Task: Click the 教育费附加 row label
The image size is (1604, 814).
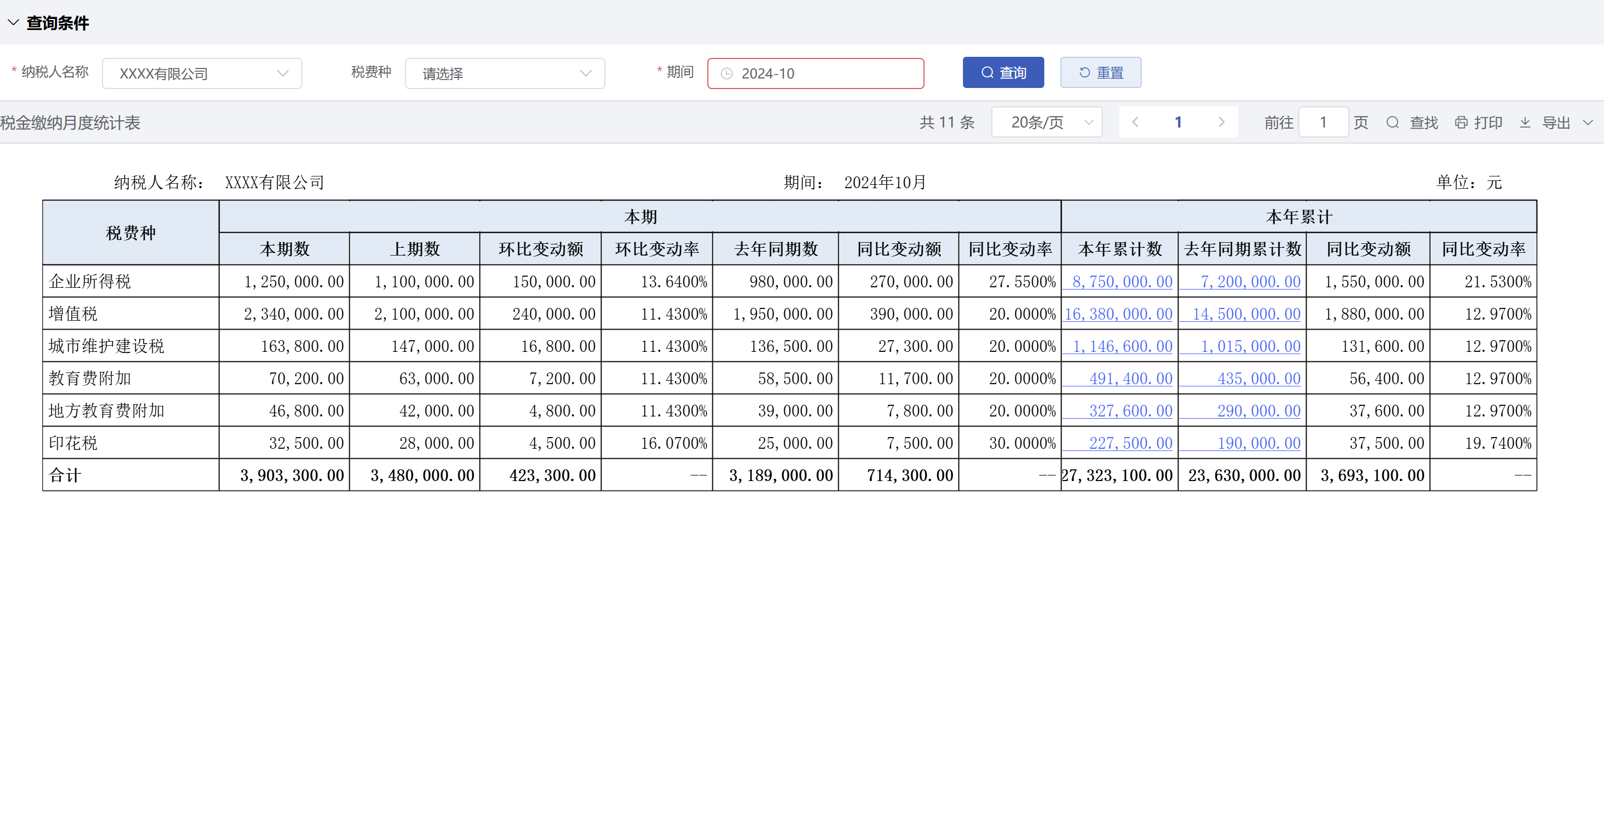Action: click(90, 379)
